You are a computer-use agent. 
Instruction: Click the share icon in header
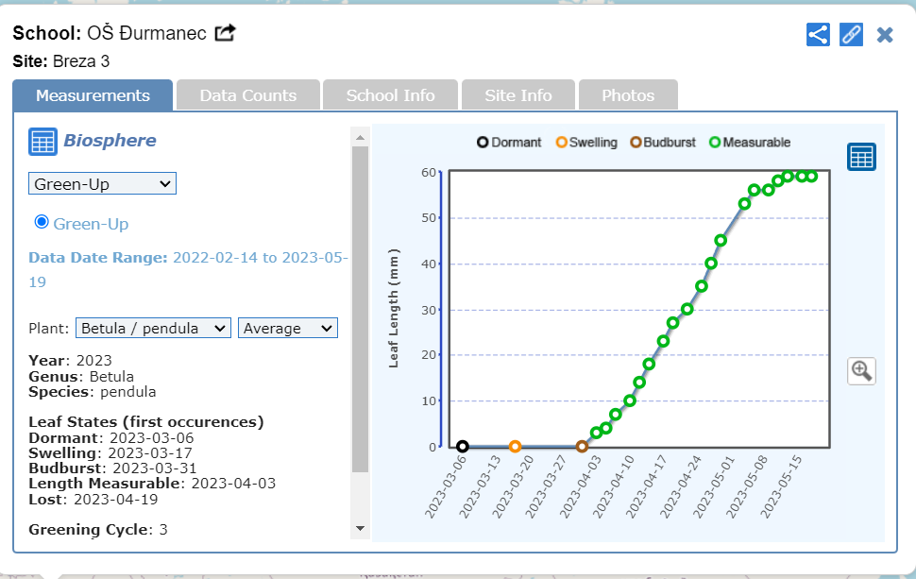[x=818, y=35]
